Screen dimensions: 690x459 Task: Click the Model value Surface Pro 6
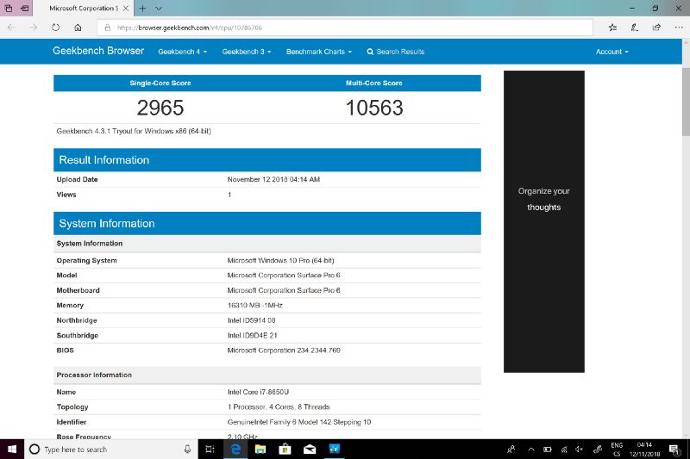click(284, 275)
